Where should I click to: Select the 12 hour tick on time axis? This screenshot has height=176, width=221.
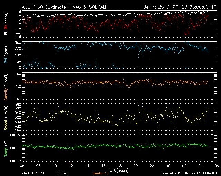tap(71, 166)
